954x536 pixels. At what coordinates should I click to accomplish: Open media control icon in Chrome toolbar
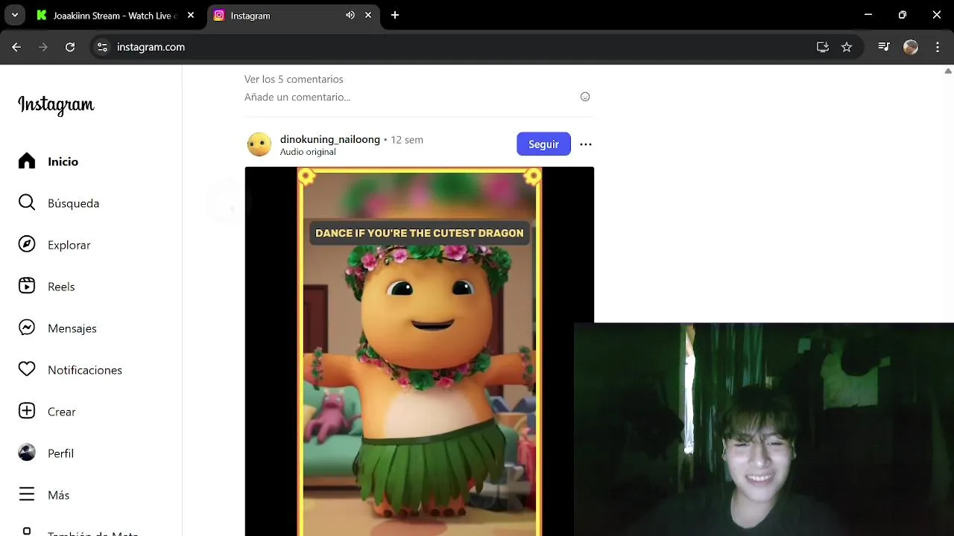pos(884,47)
